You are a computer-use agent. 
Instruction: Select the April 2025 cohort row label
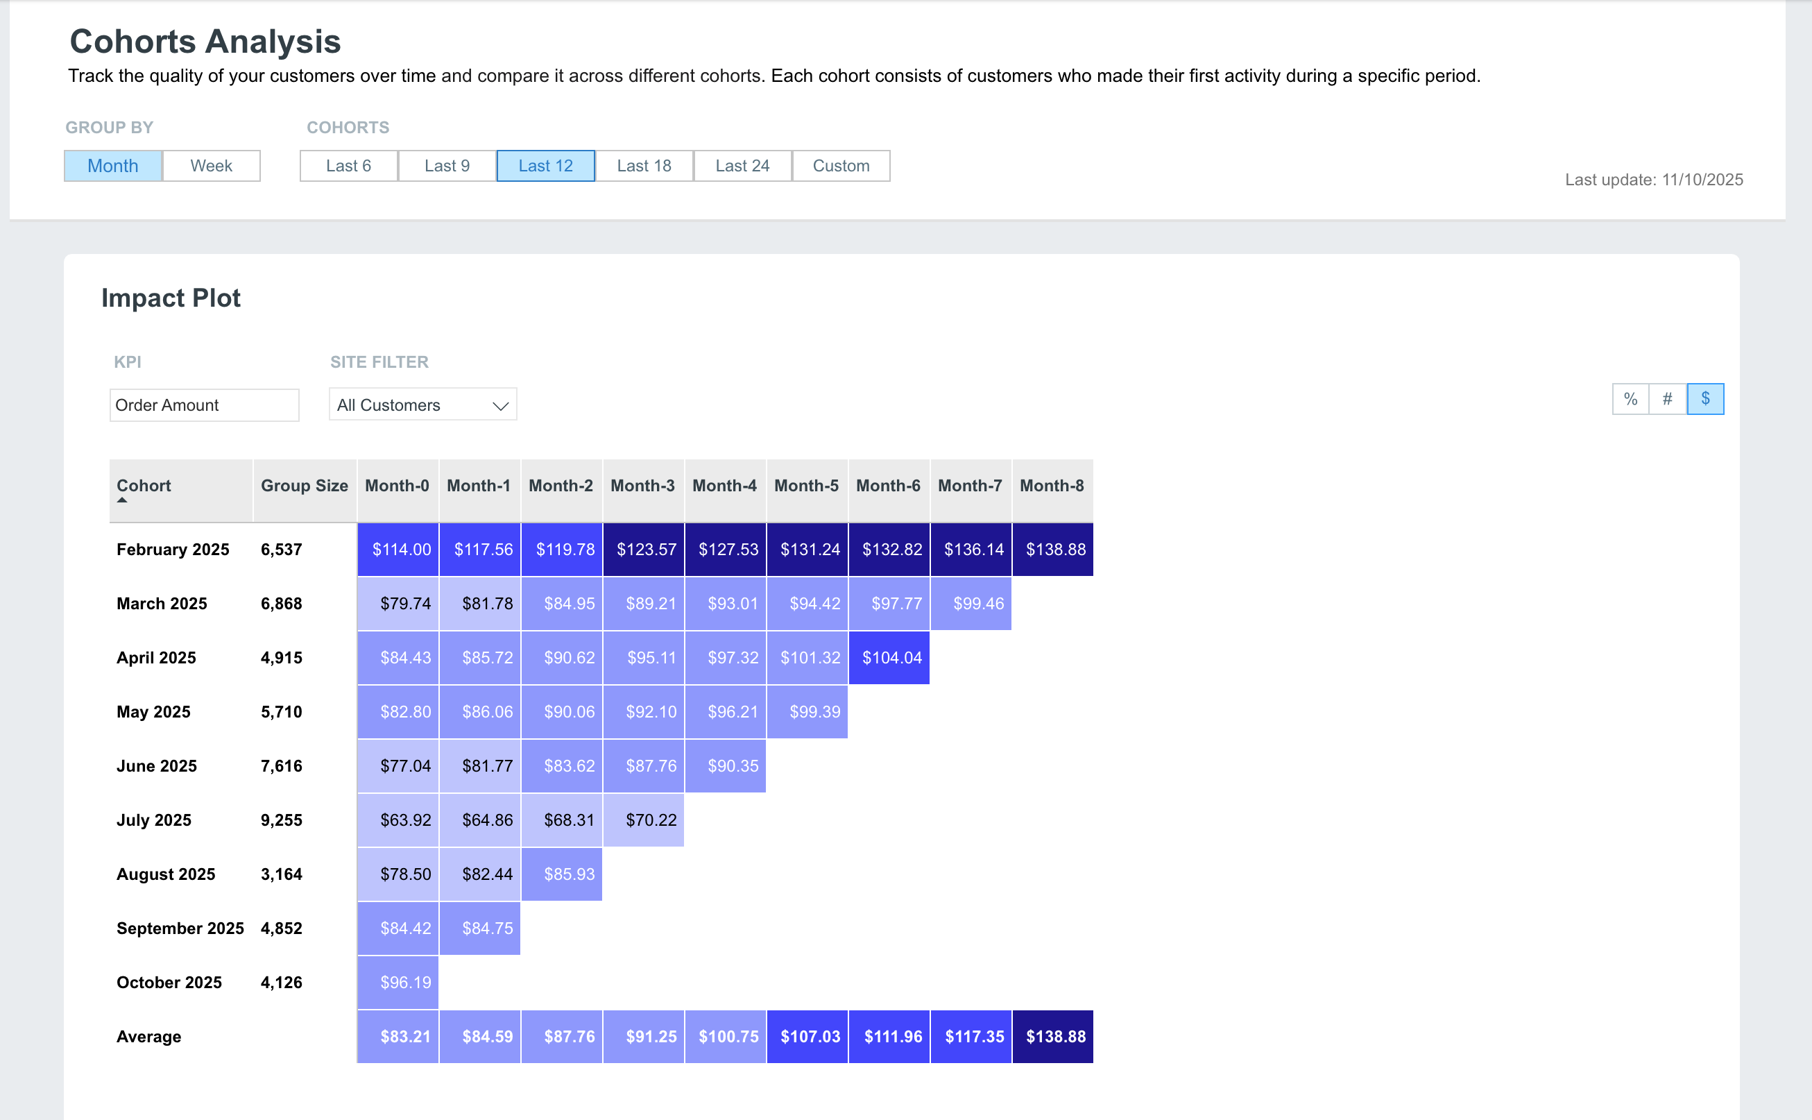(156, 658)
